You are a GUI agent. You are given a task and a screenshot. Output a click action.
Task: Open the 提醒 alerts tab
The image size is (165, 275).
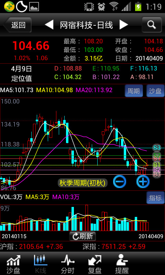click(x=122, y=264)
